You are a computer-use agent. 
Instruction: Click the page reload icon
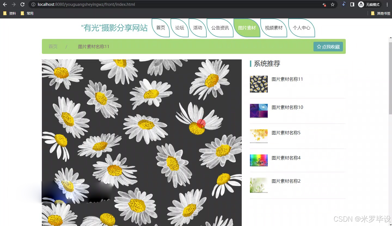pyautogui.click(x=23, y=4)
